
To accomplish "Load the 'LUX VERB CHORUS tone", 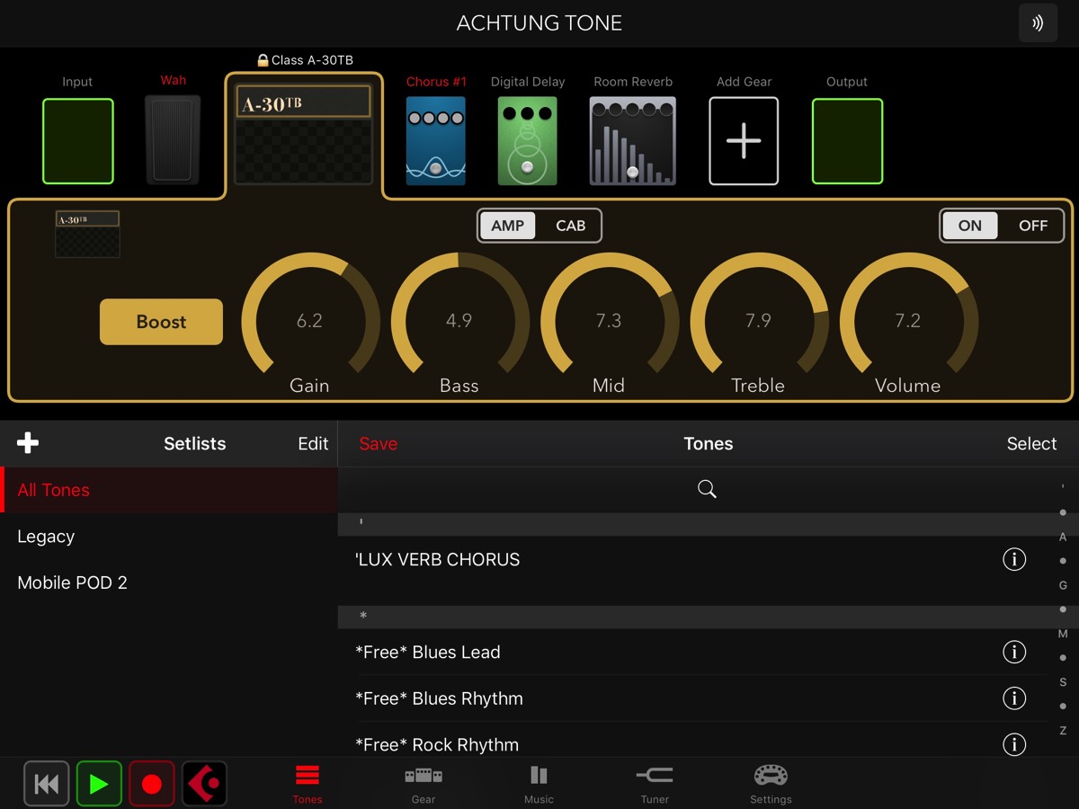I will click(692, 559).
